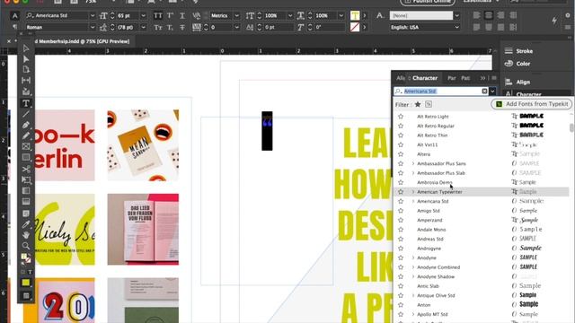Screen dimensions: 575x323
Task: Select the Note tool
Action: coord(26,214)
